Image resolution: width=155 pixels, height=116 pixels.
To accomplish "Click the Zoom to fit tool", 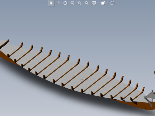I will (x=87, y=3).
